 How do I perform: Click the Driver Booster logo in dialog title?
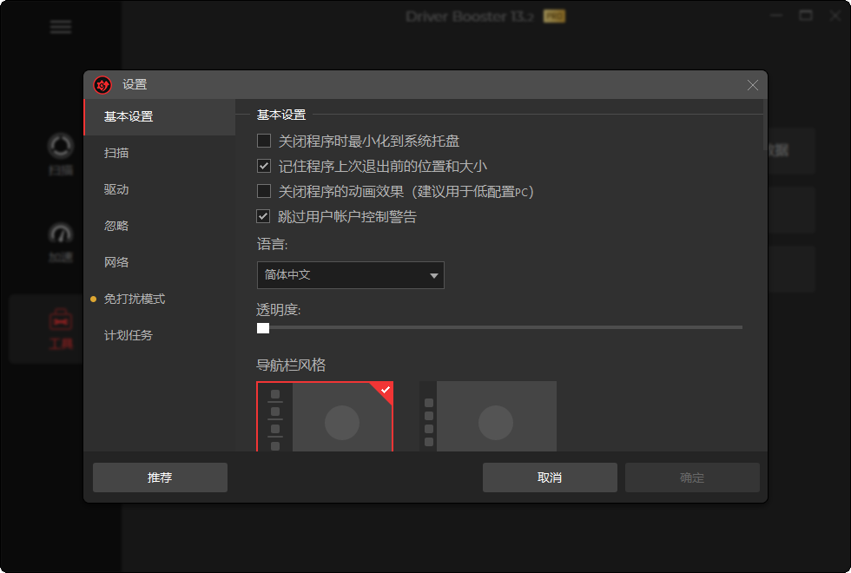pos(102,85)
